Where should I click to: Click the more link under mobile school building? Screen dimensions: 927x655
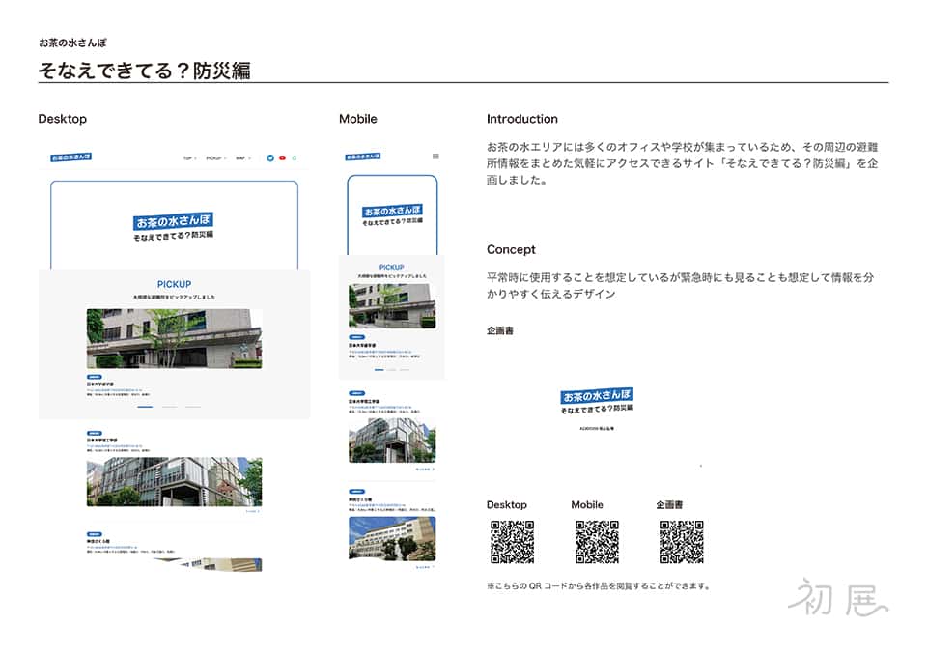point(425,567)
